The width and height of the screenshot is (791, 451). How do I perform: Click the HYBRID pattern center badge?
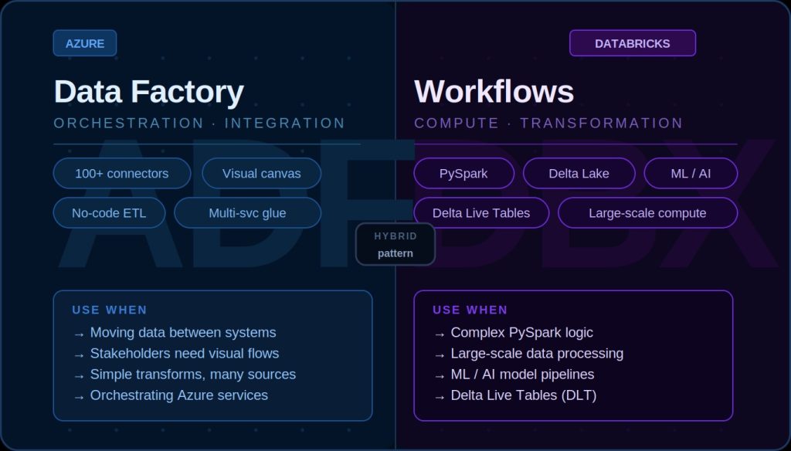click(x=395, y=244)
